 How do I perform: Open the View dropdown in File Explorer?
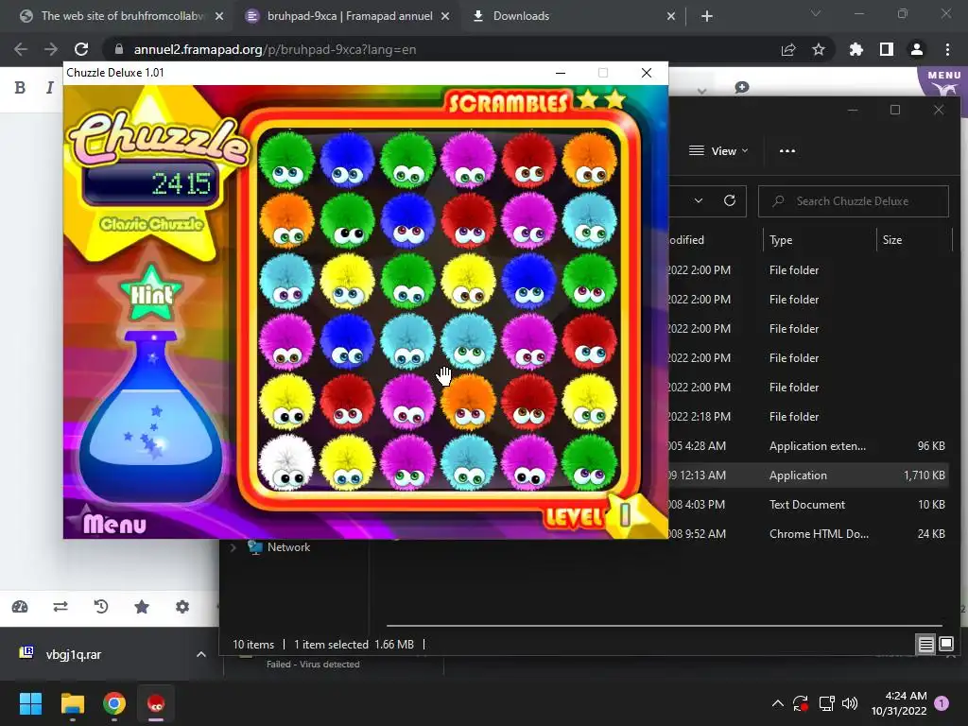click(718, 150)
